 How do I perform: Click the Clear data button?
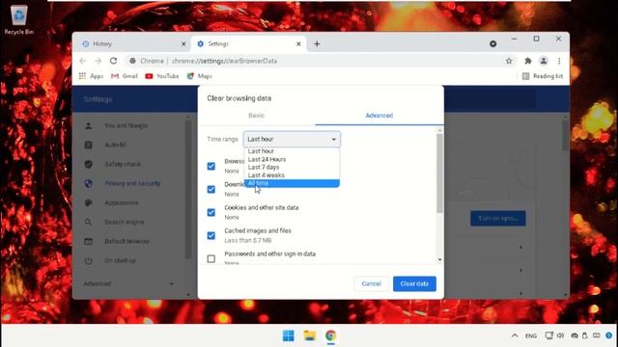click(x=414, y=283)
